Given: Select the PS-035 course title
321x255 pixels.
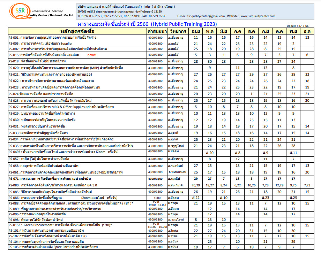Looking at the screenshot, I should pos(71,146).
